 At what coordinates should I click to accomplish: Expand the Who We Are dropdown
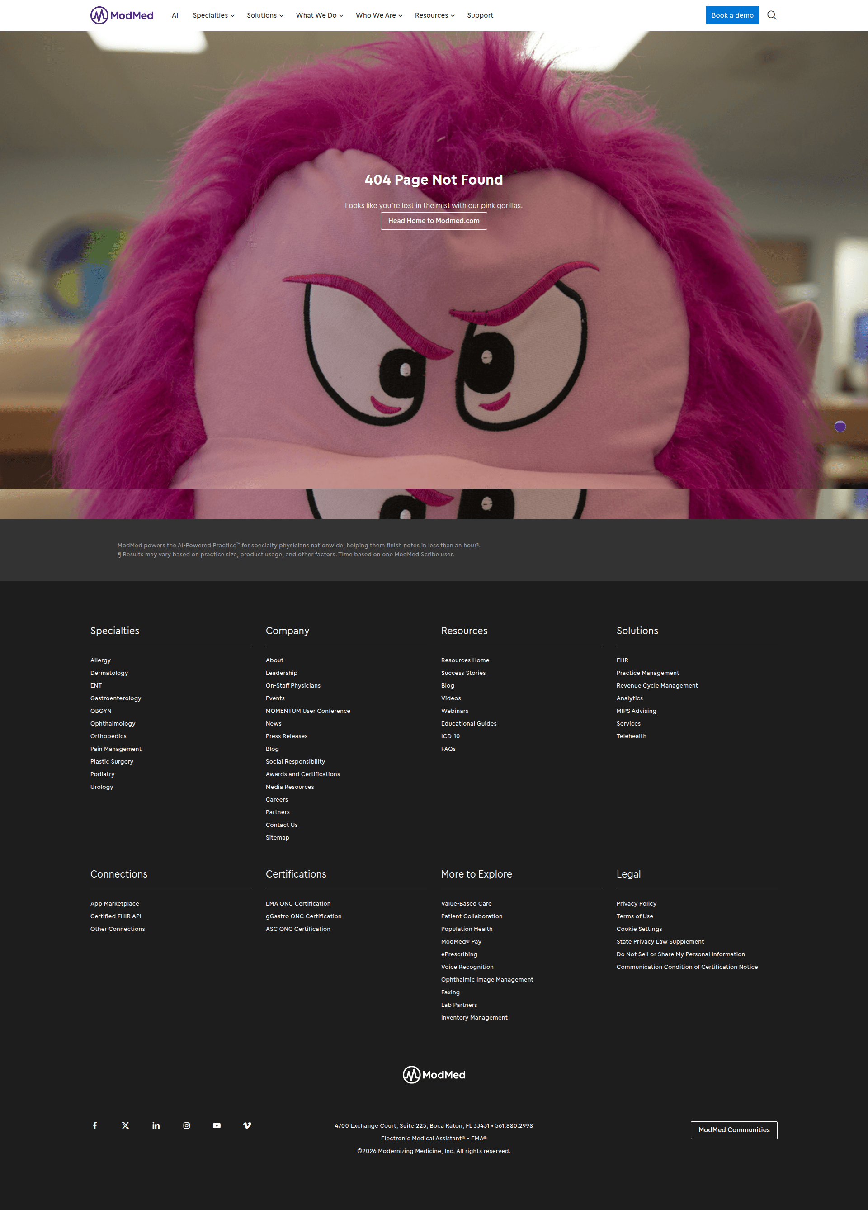pos(379,15)
